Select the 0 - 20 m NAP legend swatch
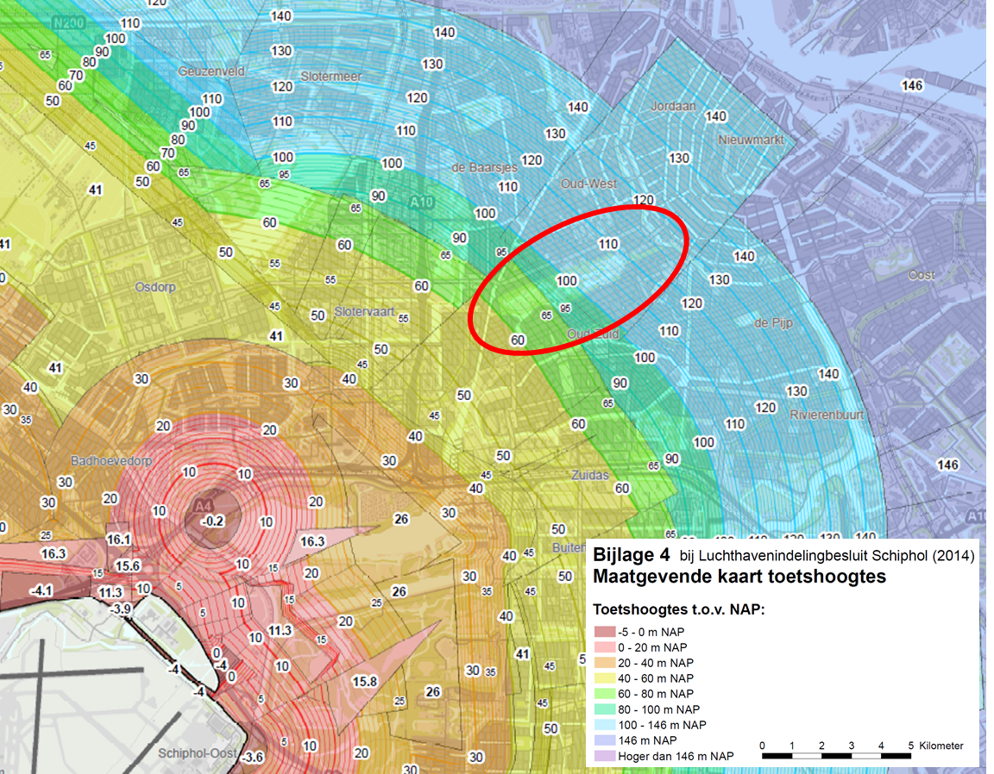Screen dimensions: 994x774 tap(605, 647)
